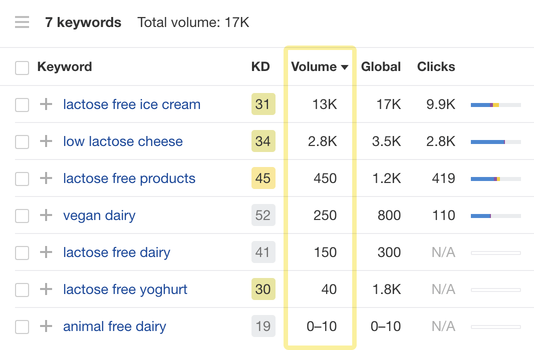
Task: Click plus icon next to "lactose free dairy"
Action: pos(46,252)
